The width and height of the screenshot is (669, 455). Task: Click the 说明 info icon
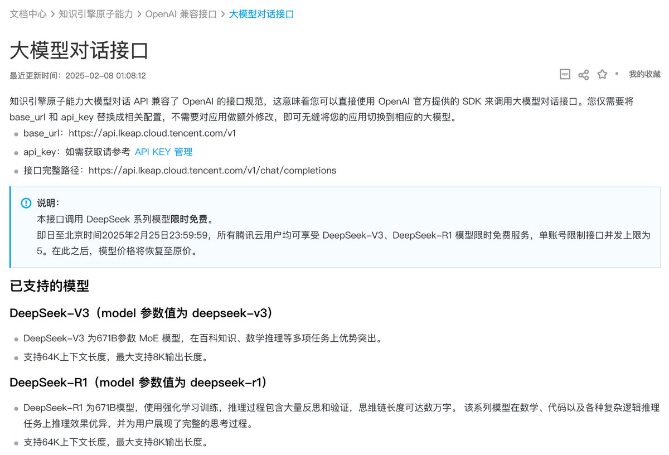coord(26,203)
